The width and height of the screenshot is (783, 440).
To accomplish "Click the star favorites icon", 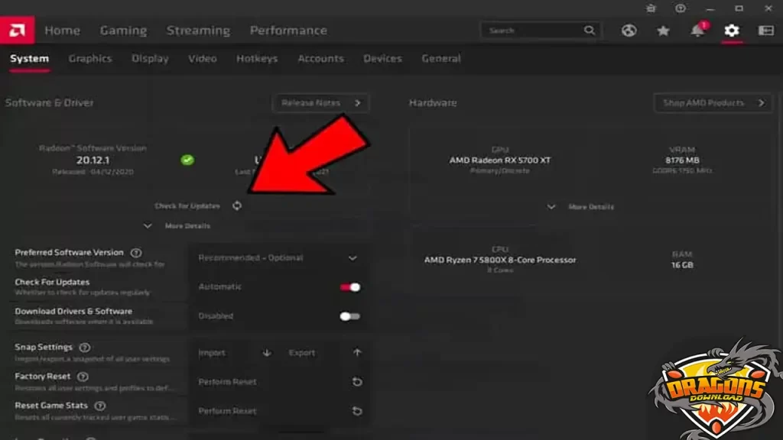I will 663,31.
